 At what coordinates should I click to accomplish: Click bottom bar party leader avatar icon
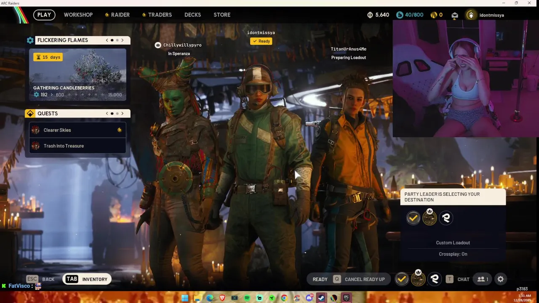tap(418, 279)
